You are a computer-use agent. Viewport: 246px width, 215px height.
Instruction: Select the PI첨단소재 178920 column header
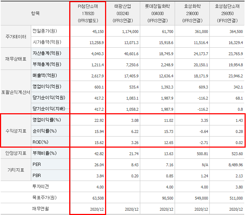(x=88, y=14)
